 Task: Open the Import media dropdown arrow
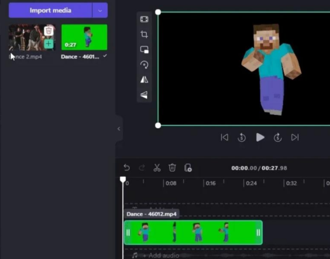tap(100, 10)
